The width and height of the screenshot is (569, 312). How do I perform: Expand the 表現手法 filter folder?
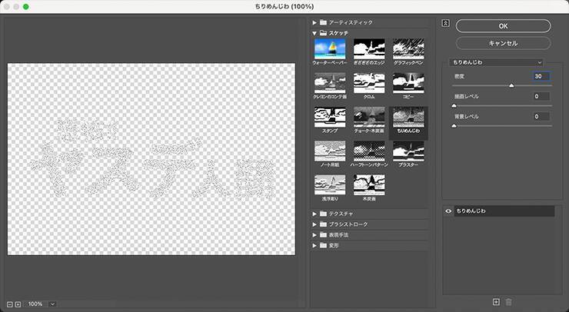coord(314,234)
